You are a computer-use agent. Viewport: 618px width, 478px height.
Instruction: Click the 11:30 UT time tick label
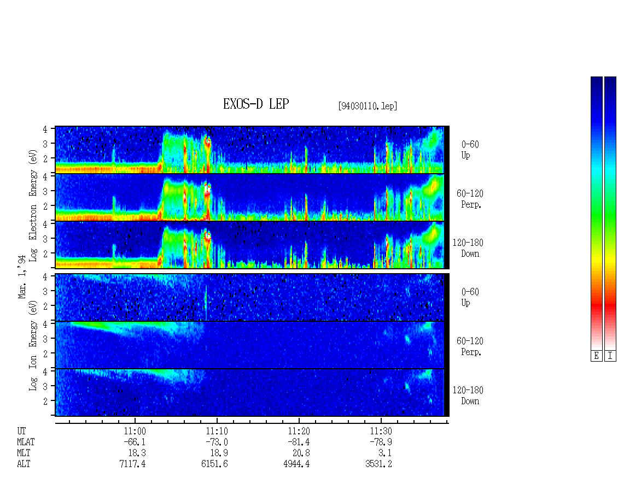(381, 431)
